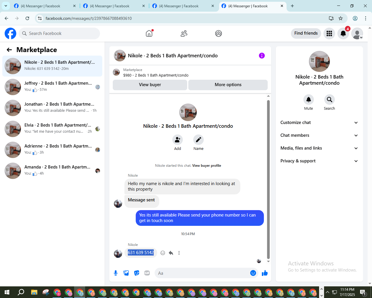Image resolution: width=372 pixels, height=298 pixels.
Task: Open the taskbar clock showing 11:14 PM
Action: (x=347, y=292)
